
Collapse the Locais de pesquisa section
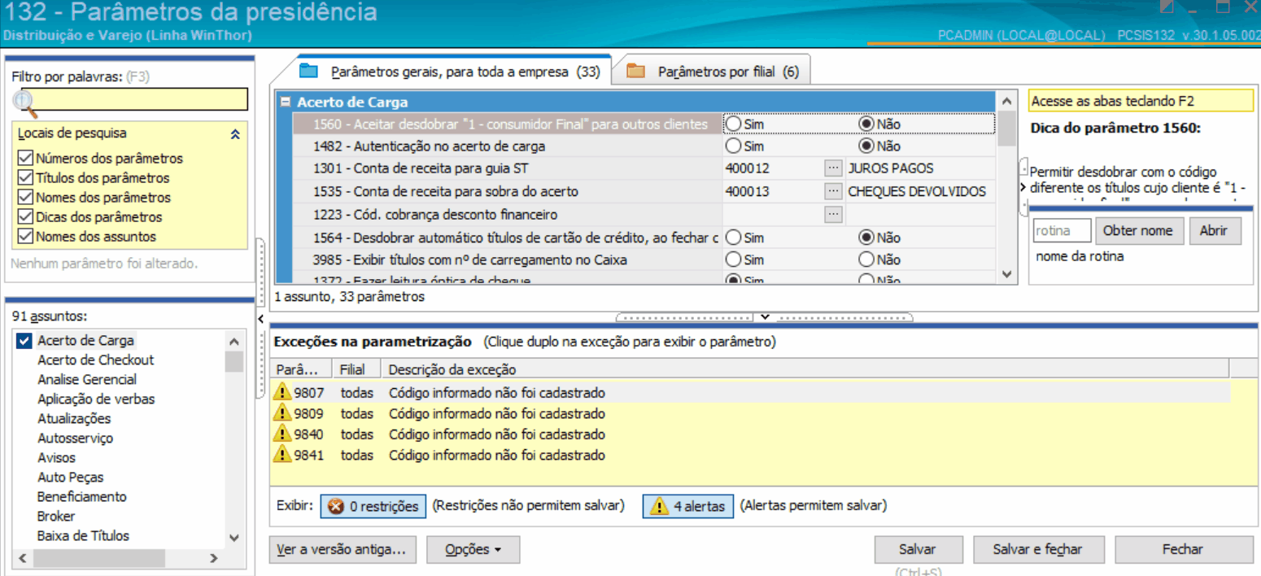235,134
